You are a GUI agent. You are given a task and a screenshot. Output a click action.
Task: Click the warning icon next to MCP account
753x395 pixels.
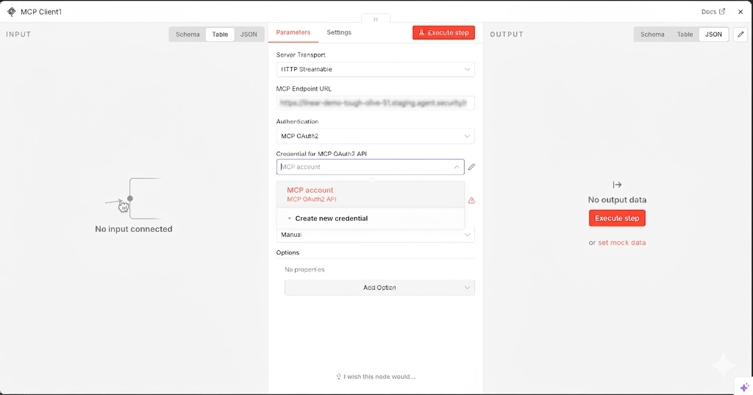tap(471, 200)
